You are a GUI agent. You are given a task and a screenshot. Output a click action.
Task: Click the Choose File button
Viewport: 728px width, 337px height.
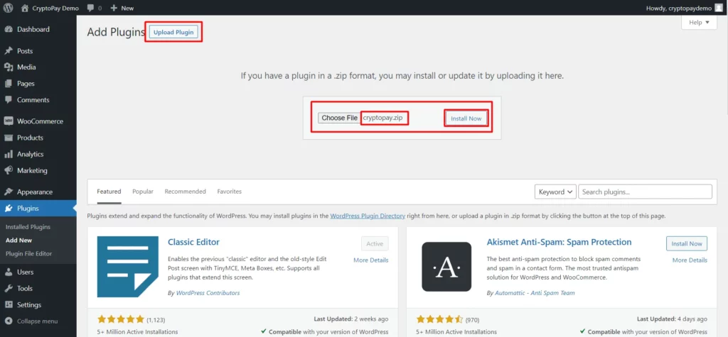[339, 118]
